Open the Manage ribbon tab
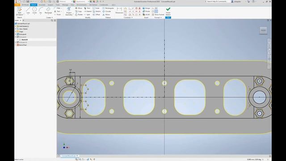The image size is (286, 161). (65, 5)
